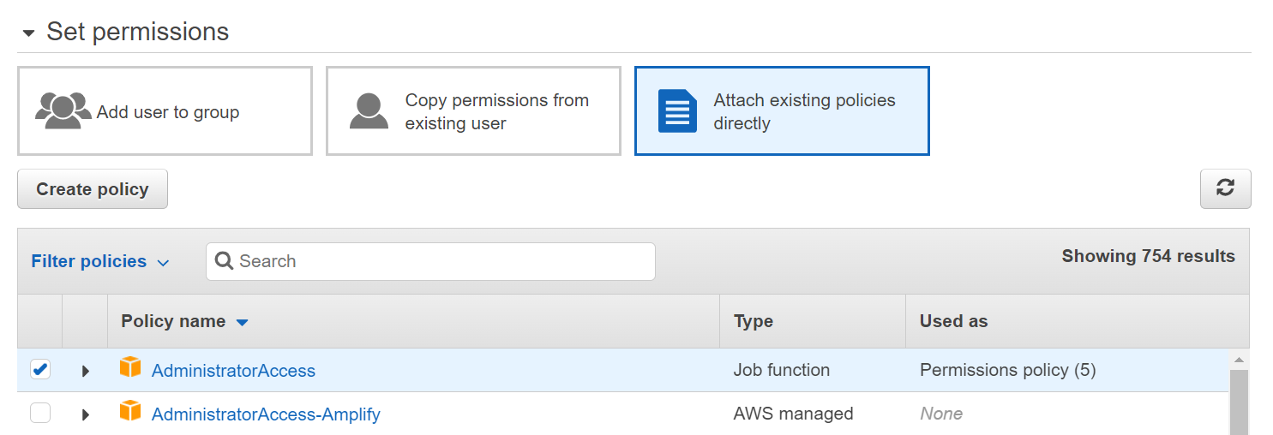This screenshot has height=435, width=1273.
Task: Click the orange box icon beside AdministratorAccess-Amplify
Action: click(129, 412)
